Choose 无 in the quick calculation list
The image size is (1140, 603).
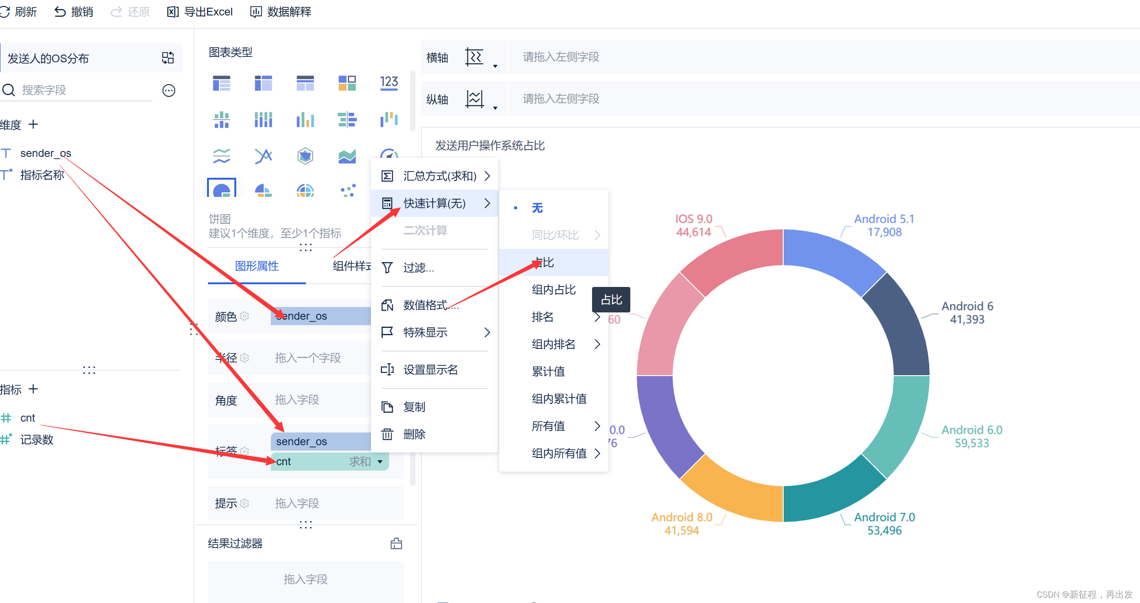[x=554, y=208]
